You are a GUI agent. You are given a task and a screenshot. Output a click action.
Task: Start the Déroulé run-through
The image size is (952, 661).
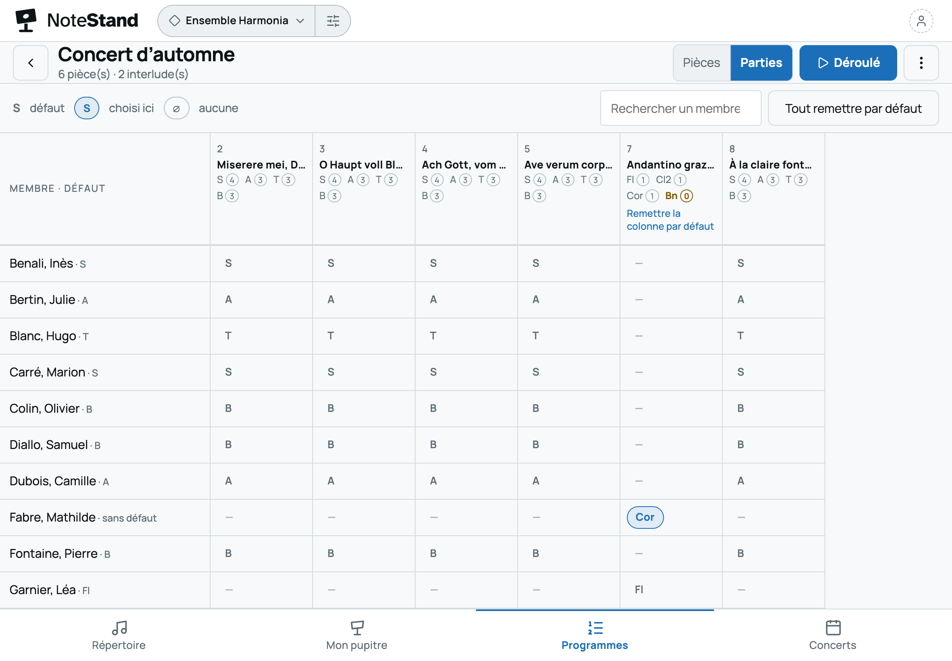tap(848, 63)
